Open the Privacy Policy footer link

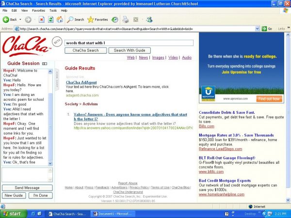(x=139, y=187)
